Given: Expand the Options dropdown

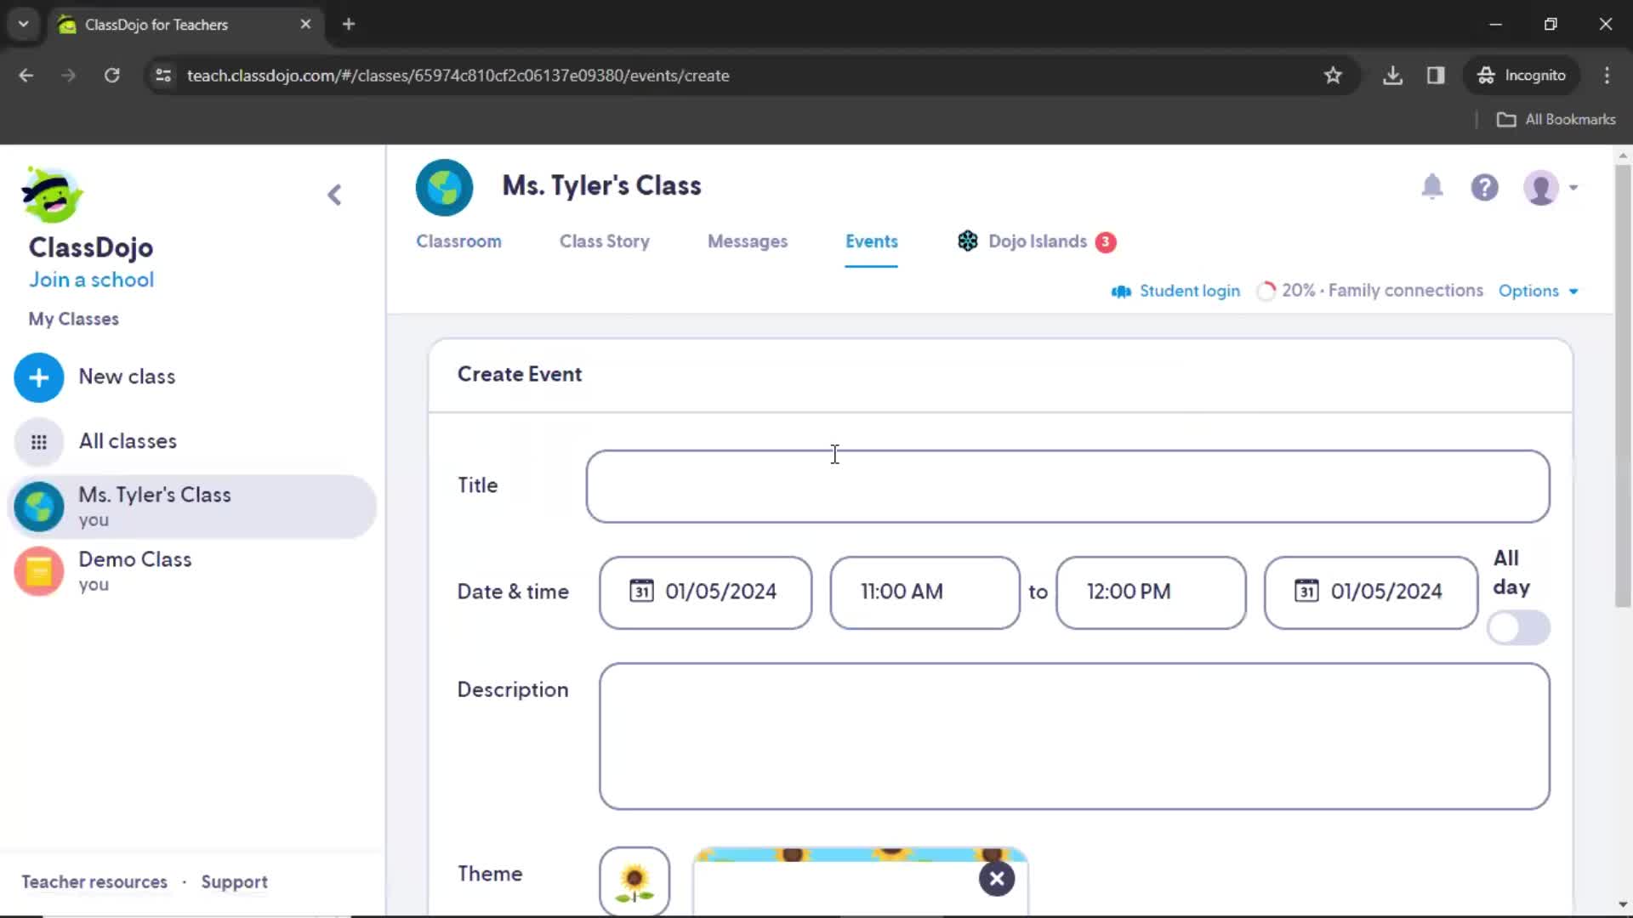Looking at the screenshot, I should [1538, 291].
